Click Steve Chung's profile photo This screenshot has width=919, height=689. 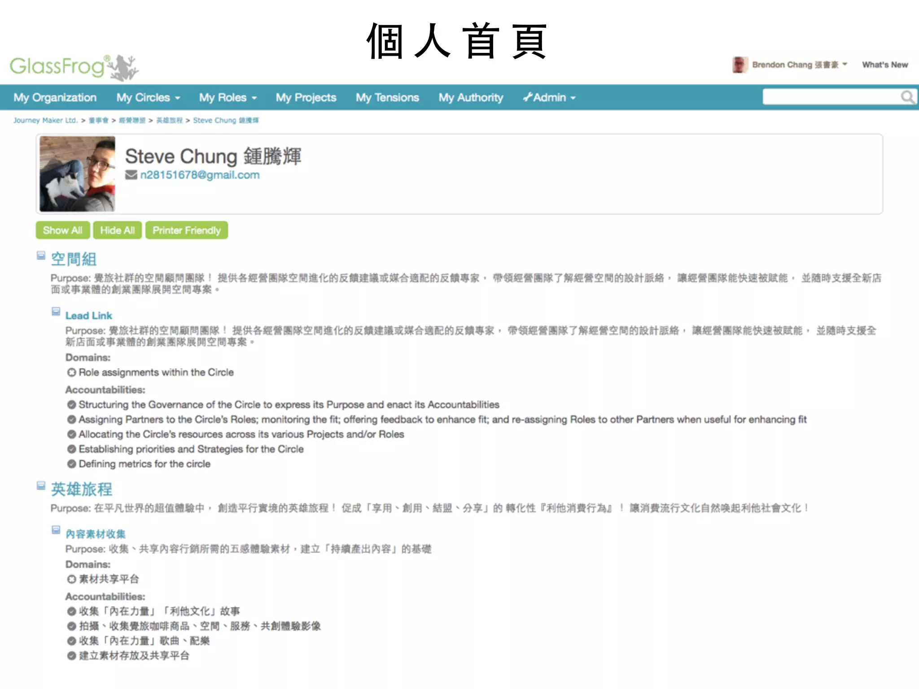pyautogui.click(x=77, y=174)
